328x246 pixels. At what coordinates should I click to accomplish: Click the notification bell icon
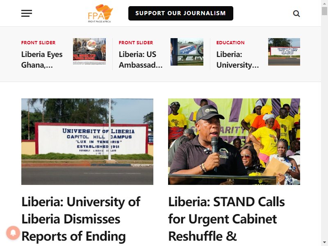(13, 233)
